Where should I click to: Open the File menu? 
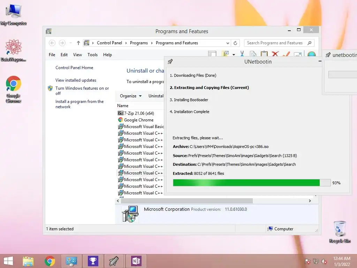point(52,55)
